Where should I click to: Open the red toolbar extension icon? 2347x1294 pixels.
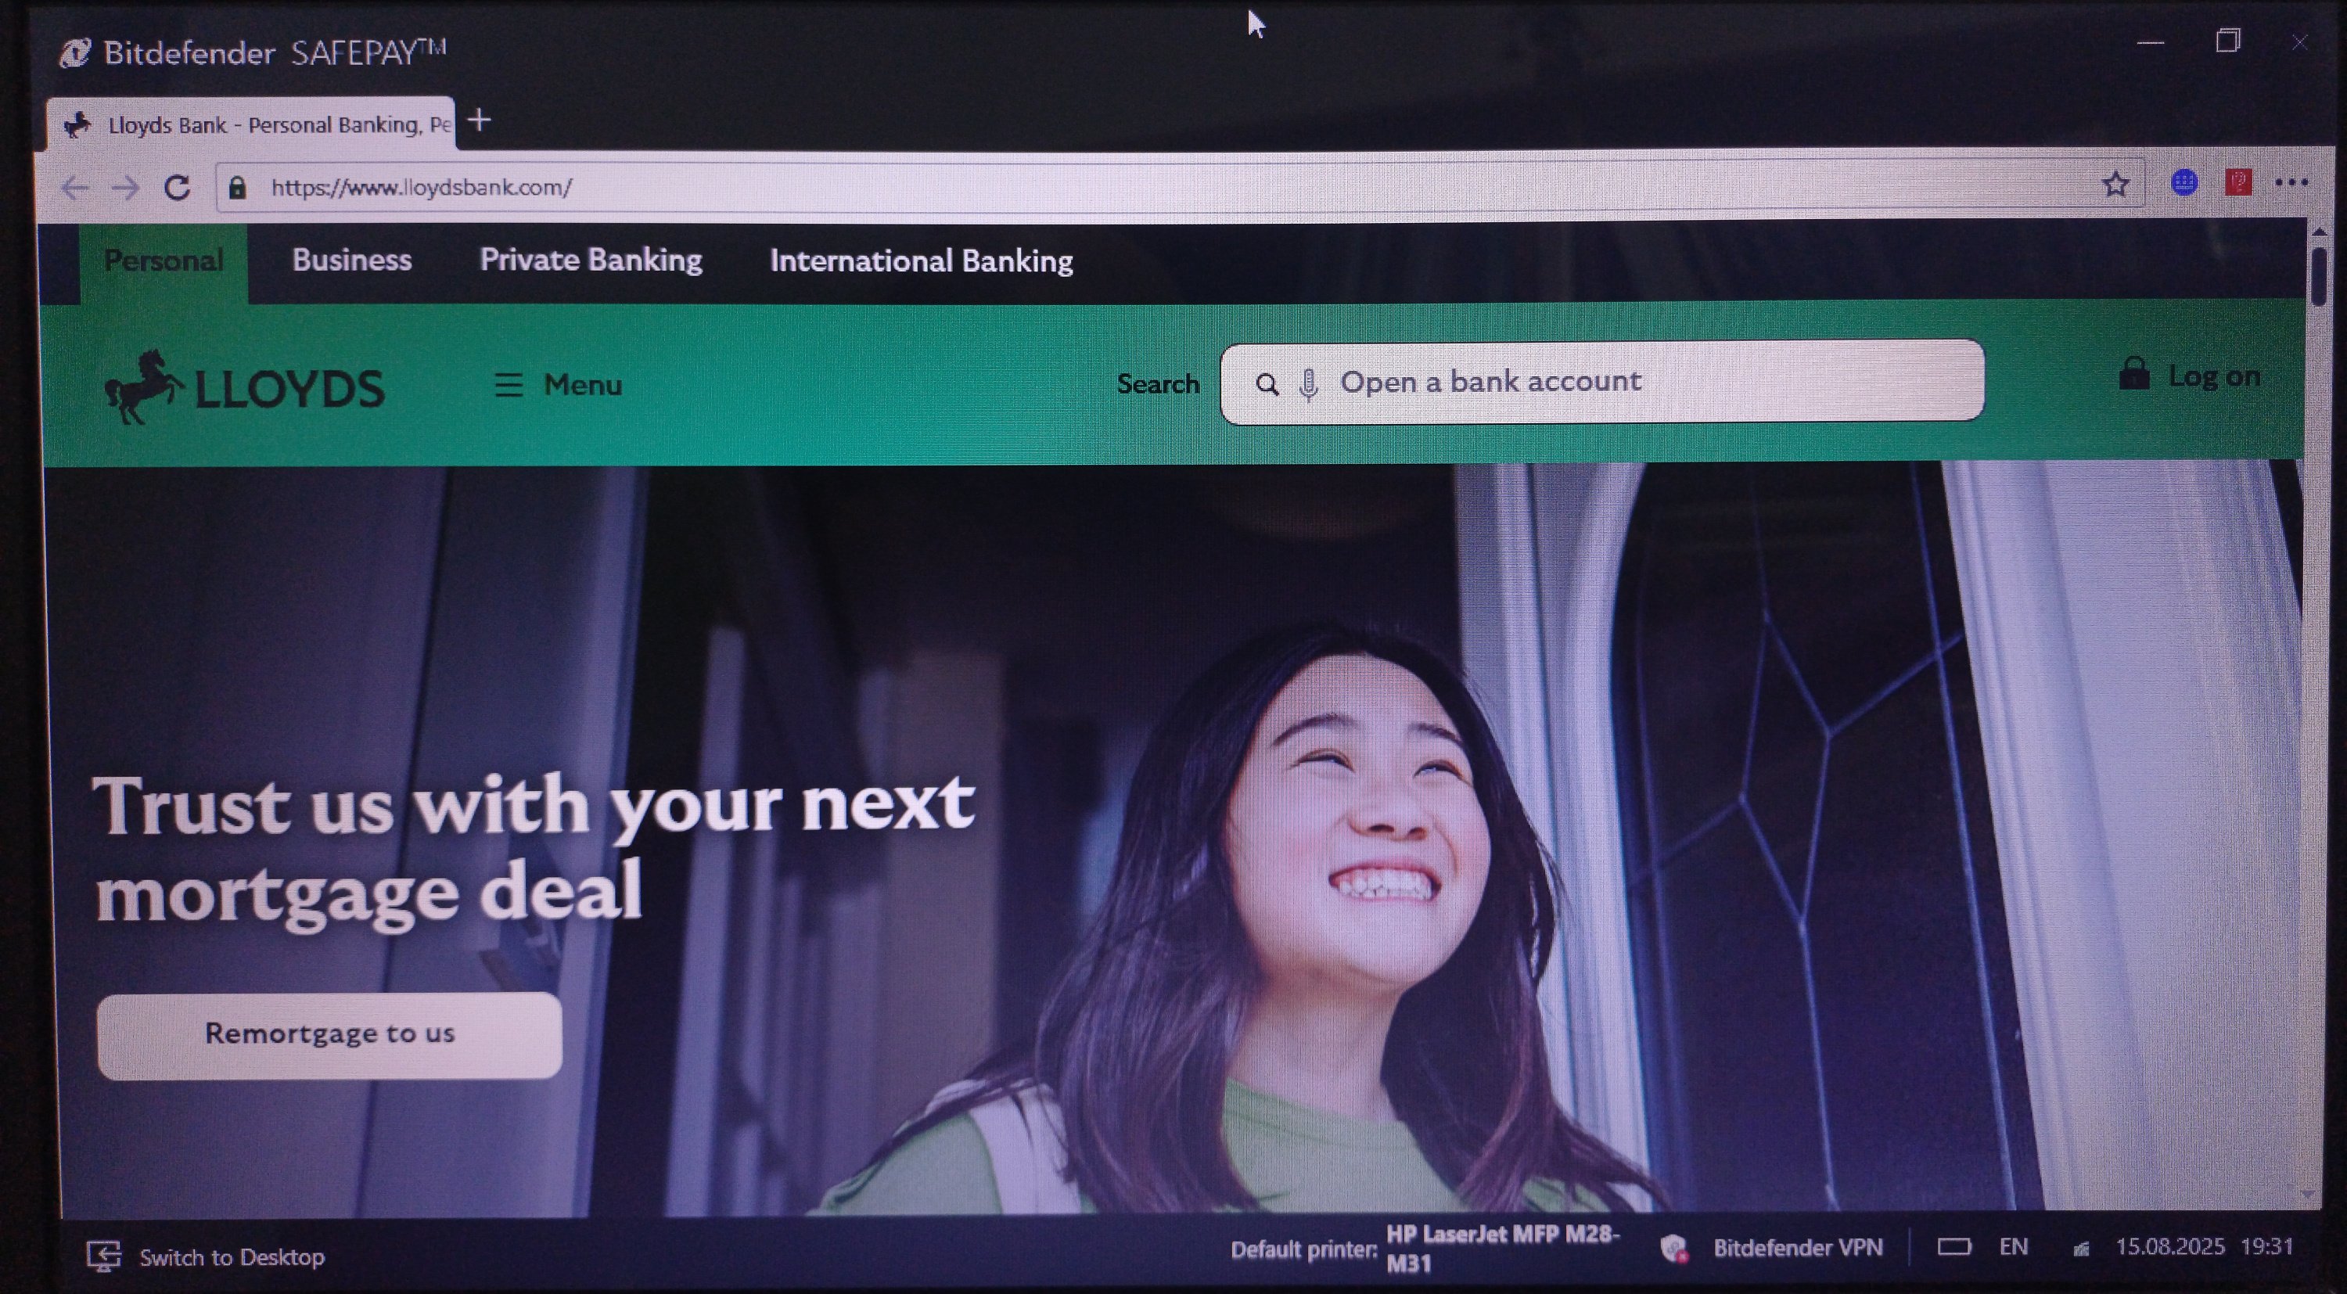click(x=2238, y=182)
